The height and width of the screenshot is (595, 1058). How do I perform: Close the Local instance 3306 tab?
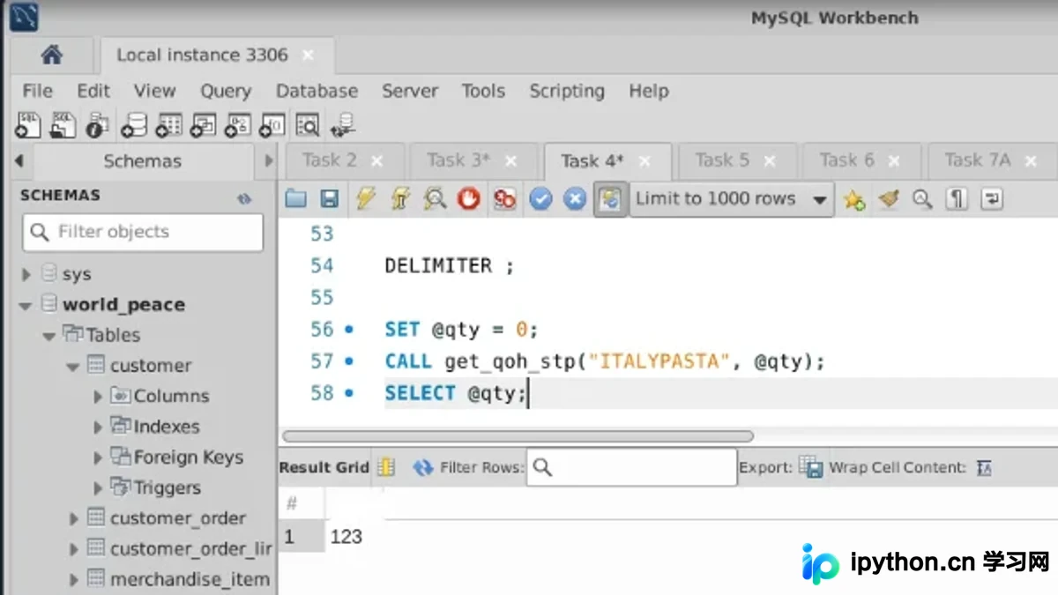[x=308, y=55]
